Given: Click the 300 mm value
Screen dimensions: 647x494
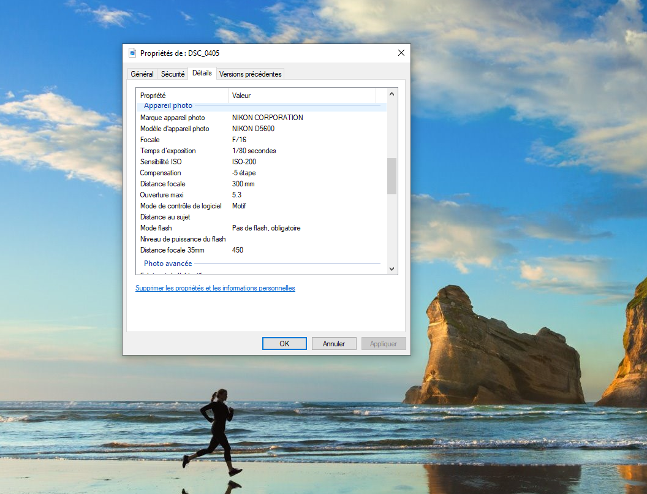Looking at the screenshot, I should point(243,184).
